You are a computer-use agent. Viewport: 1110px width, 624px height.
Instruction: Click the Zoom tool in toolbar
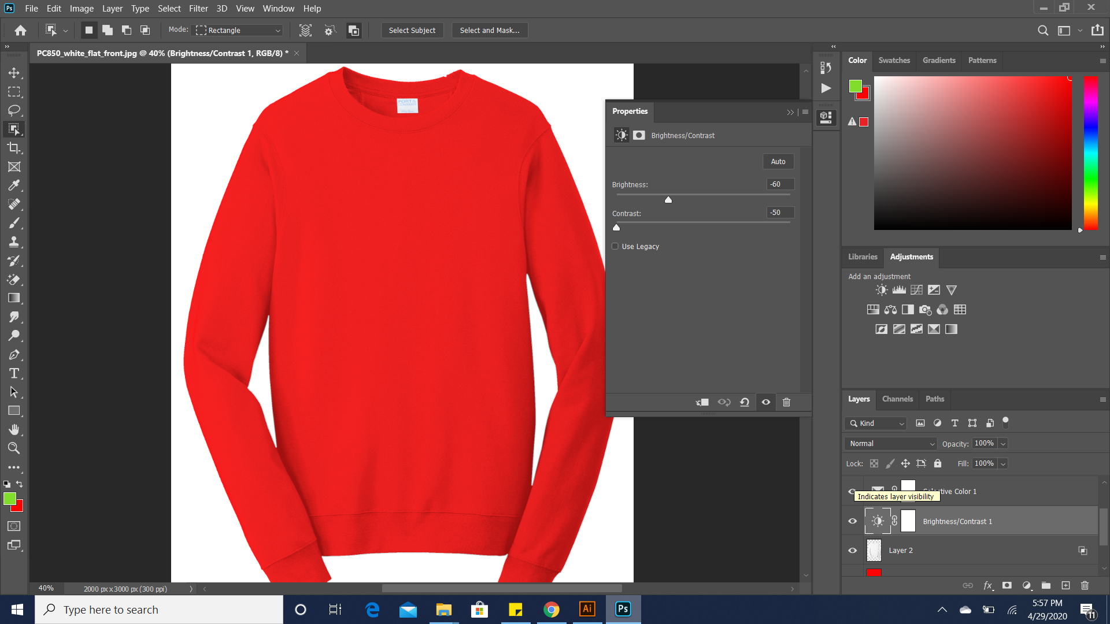tap(14, 448)
